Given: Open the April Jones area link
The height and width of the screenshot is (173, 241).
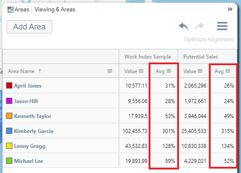Looking at the screenshot, I should (x=28, y=86).
